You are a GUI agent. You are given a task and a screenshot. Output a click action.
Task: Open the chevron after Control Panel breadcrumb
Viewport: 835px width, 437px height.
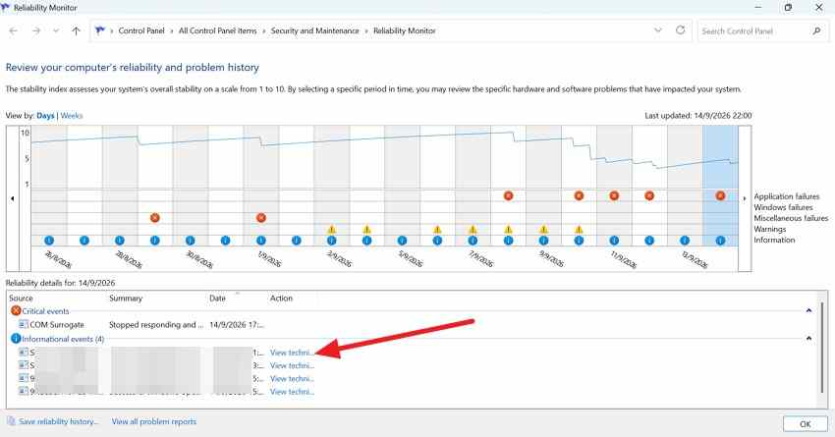[x=172, y=30]
